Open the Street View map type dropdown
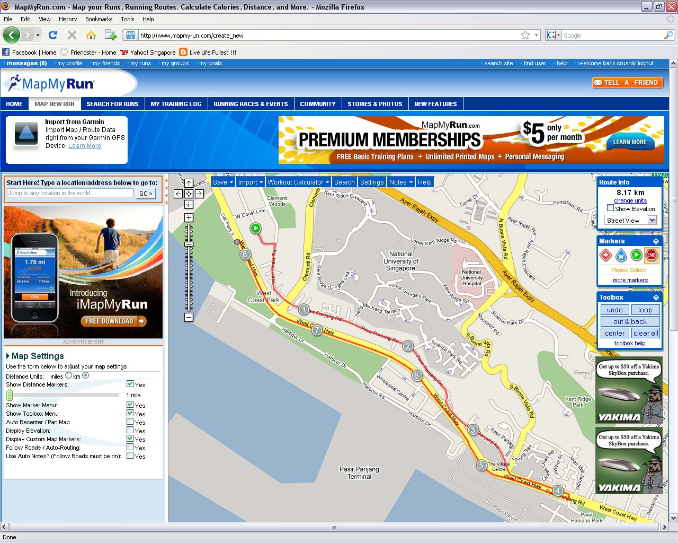678x543 pixels. (x=631, y=220)
